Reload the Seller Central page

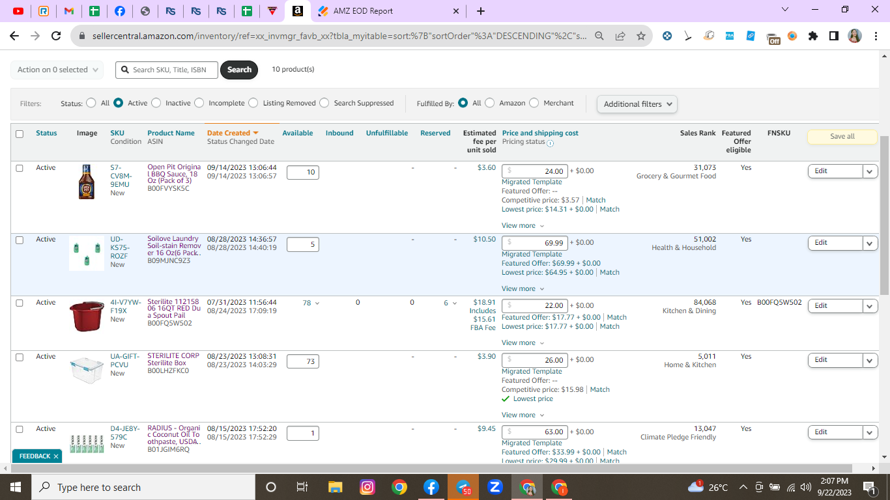point(56,36)
